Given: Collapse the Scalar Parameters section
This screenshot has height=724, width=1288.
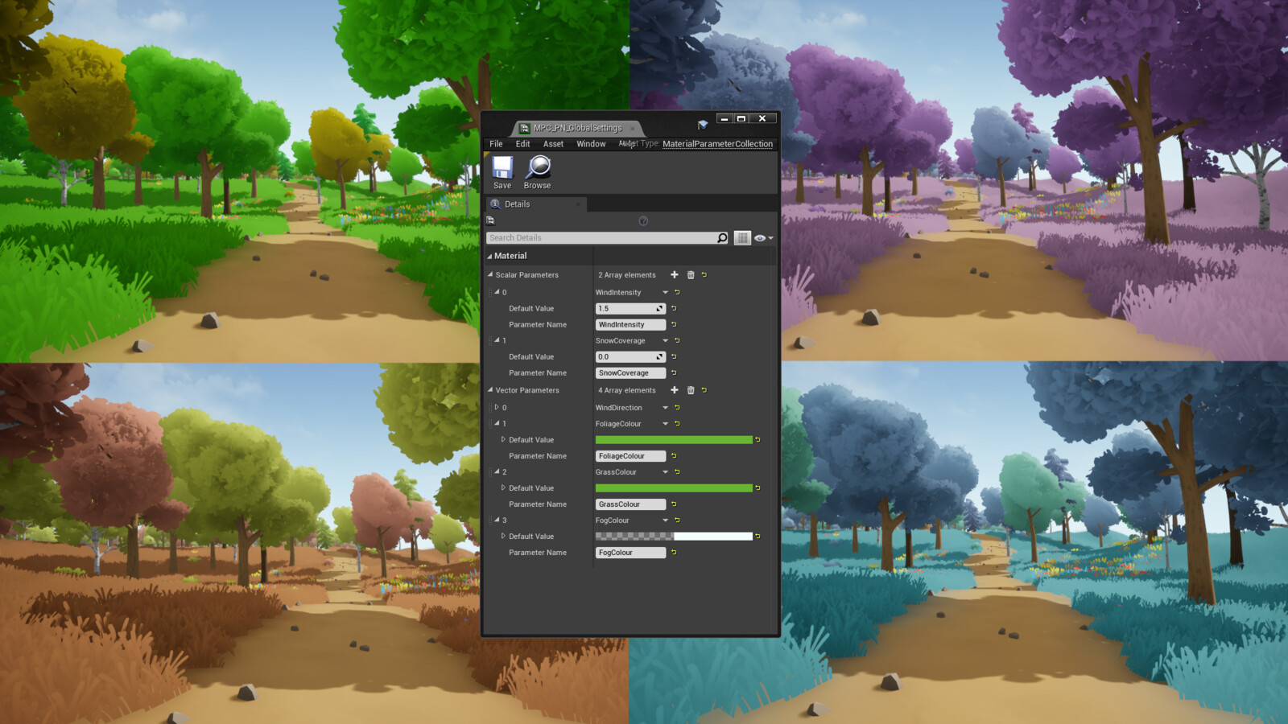Looking at the screenshot, I should coord(490,275).
